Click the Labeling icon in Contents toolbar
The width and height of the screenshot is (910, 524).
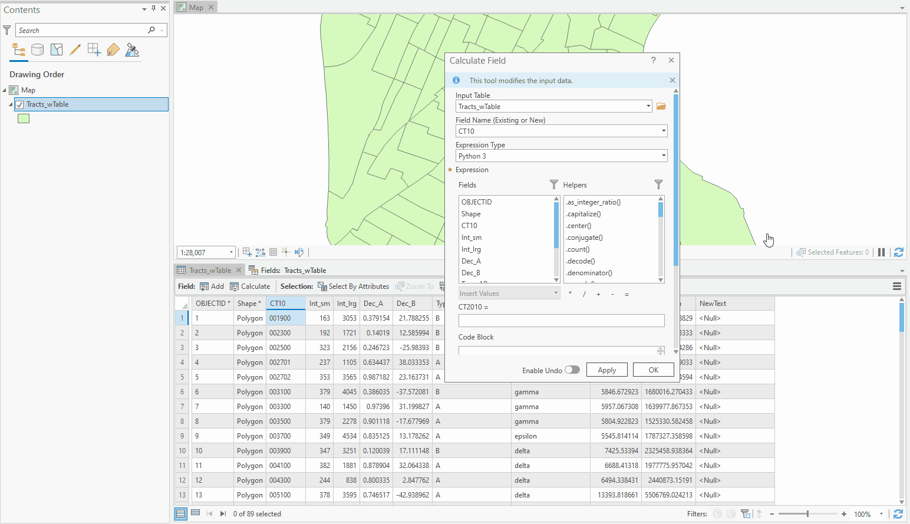[113, 50]
